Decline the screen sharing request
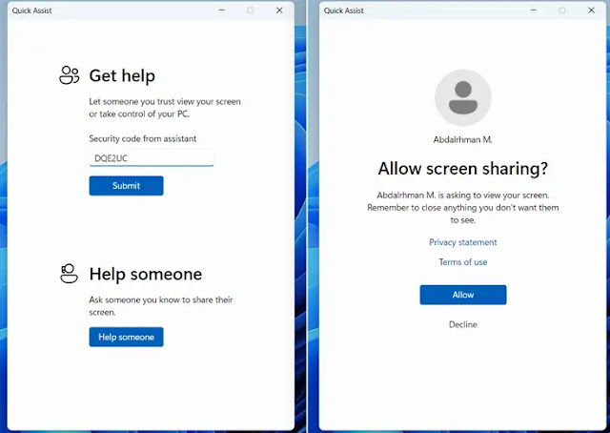Viewport: 610px width, 433px height. (x=463, y=324)
